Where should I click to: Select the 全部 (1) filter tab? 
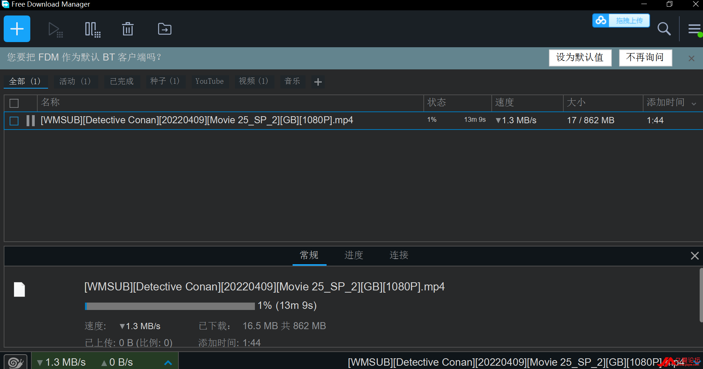click(25, 81)
